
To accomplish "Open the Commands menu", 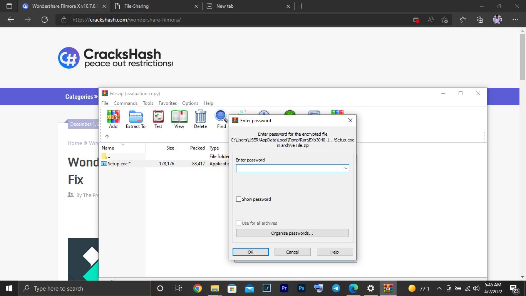I will coord(126,103).
